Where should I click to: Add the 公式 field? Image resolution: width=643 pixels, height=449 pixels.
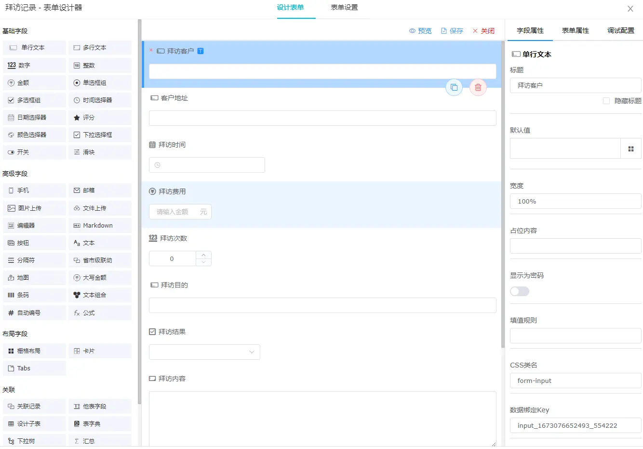(x=100, y=313)
